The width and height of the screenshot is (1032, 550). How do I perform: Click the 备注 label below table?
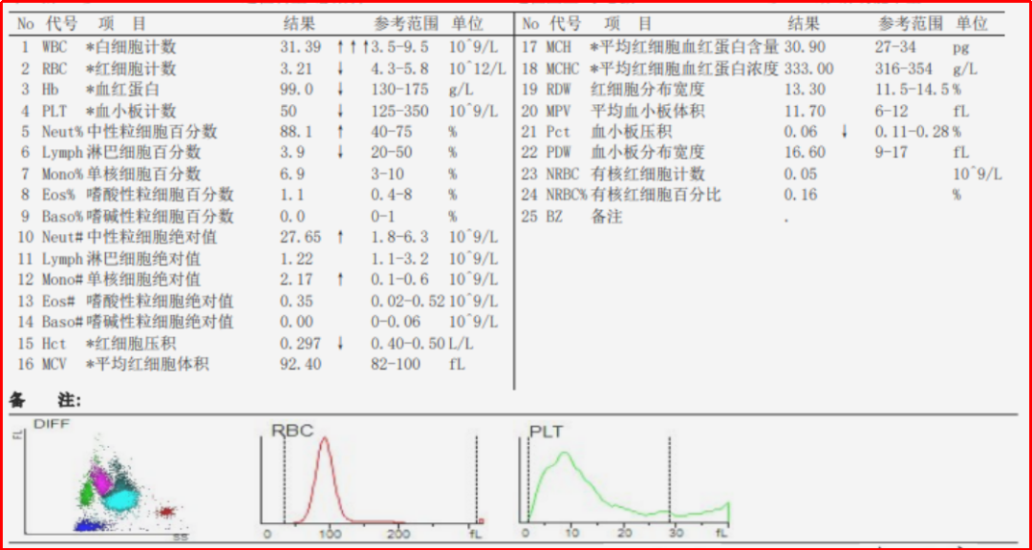(46, 401)
